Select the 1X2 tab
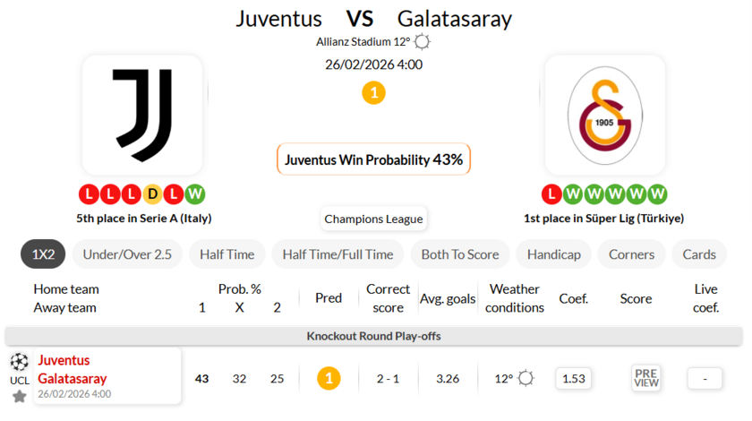752x421 pixels. [43, 254]
